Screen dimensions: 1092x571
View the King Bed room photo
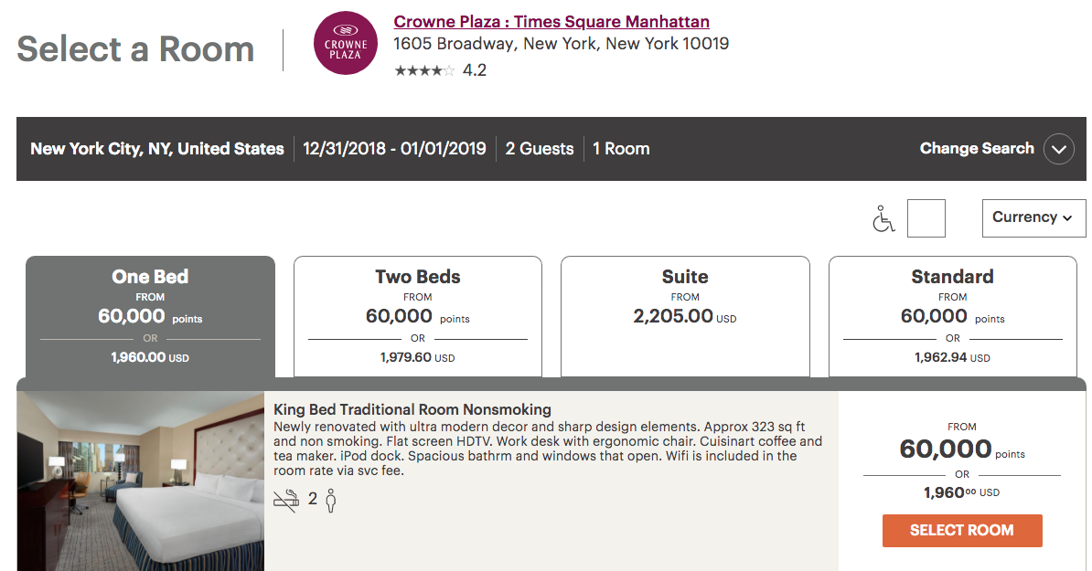pyautogui.click(x=140, y=481)
